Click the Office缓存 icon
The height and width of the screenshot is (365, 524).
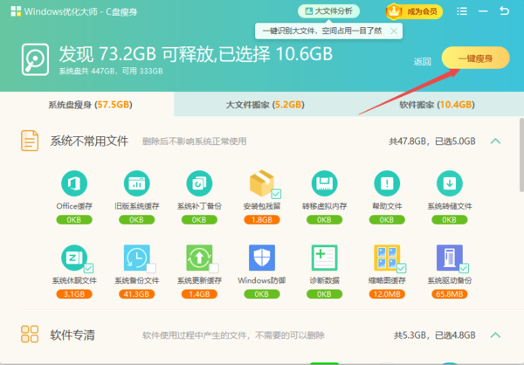pyautogui.click(x=74, y=184)
